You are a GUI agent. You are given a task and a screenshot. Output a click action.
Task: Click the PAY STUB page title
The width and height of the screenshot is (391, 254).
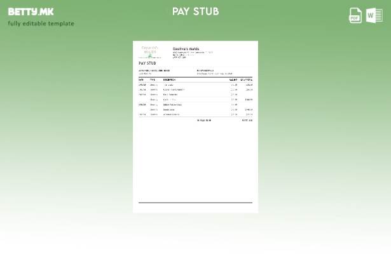pyautogui.click(x=195, y=11)
